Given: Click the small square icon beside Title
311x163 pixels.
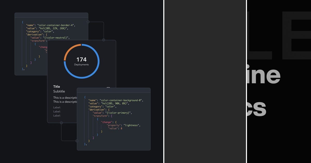Looking at the screenshot, I should [108, 88].
